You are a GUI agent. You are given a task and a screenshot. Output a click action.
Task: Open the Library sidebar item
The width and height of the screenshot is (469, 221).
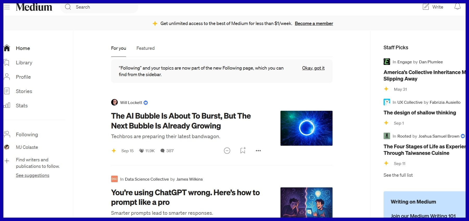[x=24, y=63]
